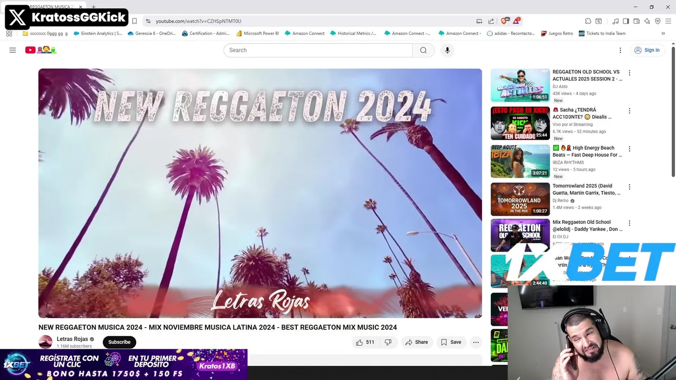
Task: Open Einstein Analytics bookmark
Action: point(98,33)
